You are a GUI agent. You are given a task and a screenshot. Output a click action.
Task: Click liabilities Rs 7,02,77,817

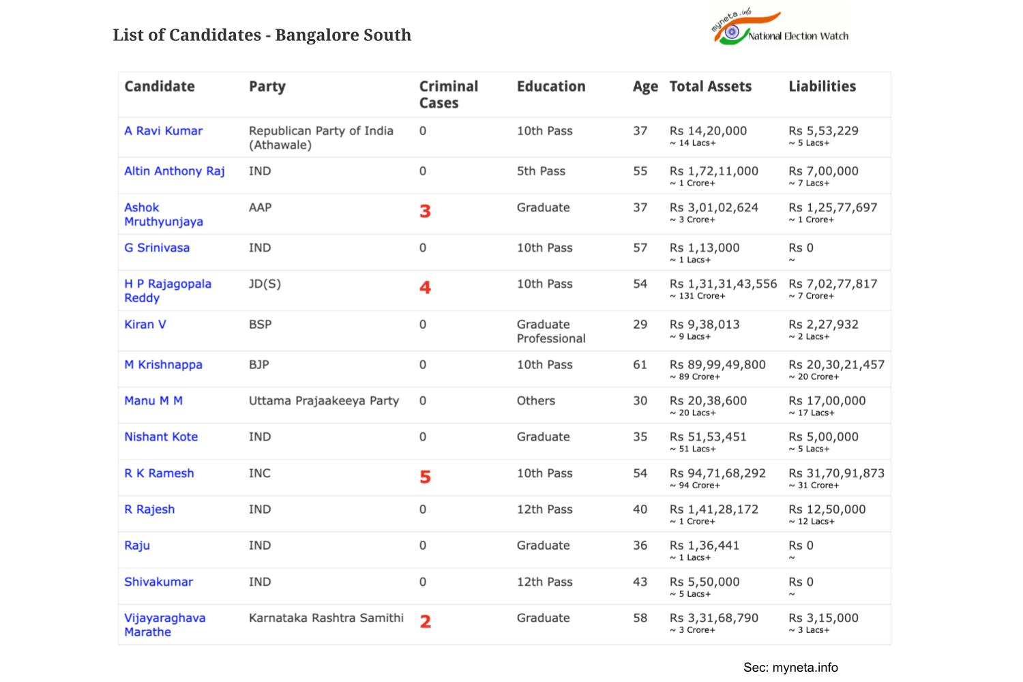(833, 284)
